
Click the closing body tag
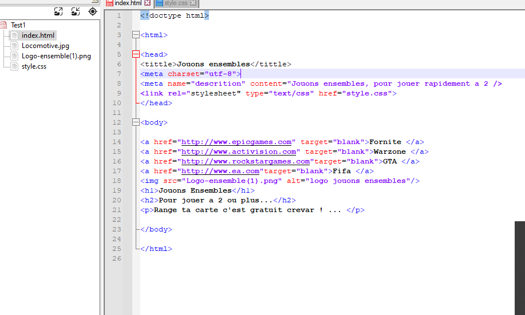coord(156,229)
